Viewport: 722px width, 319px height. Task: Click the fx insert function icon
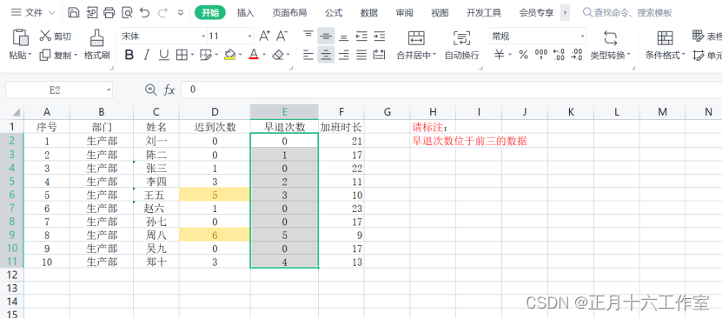[169, 90]
